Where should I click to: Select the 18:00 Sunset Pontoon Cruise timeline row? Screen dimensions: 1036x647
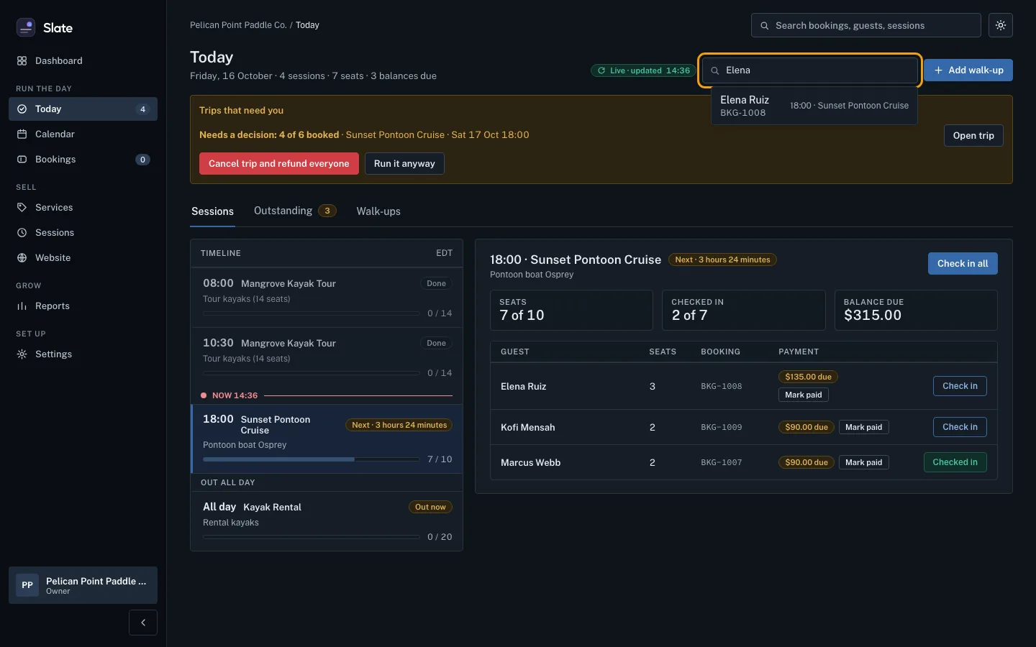pos(327,439)
